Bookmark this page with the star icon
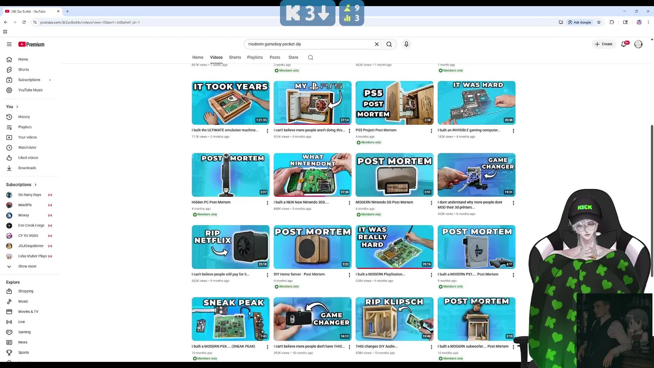The image size is (654, 368). 599,22
